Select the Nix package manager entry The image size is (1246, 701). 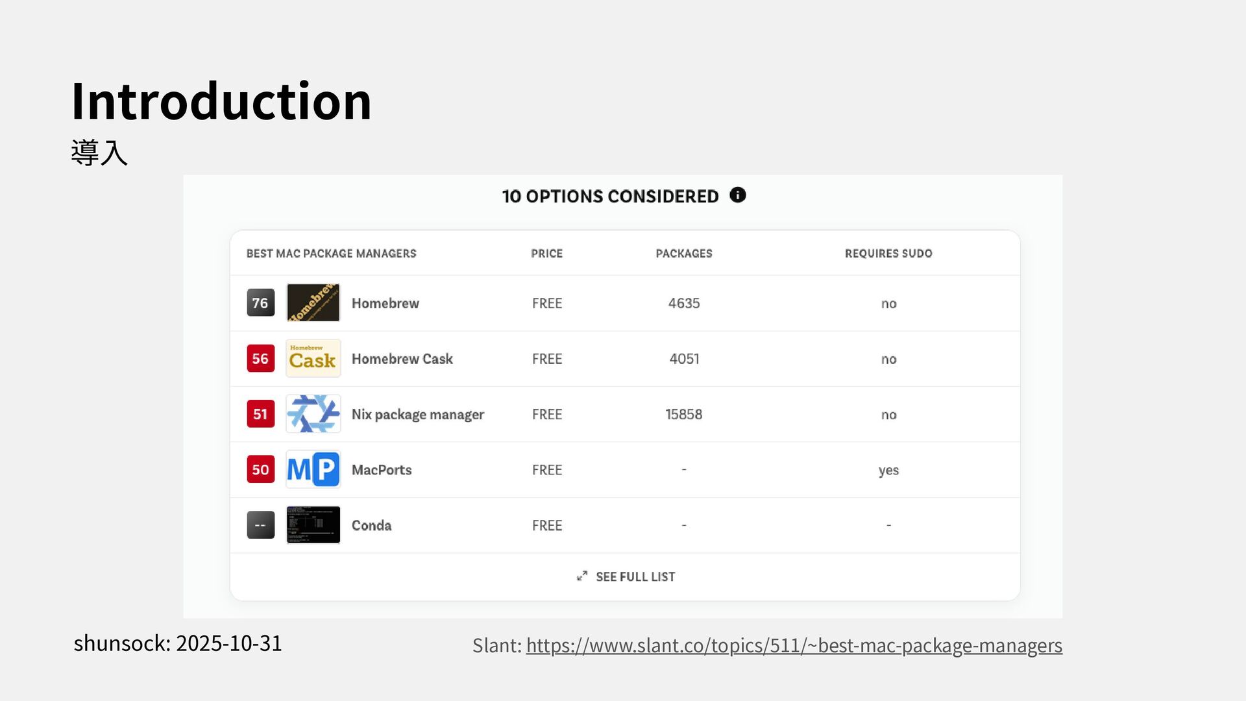tap(417, 414)
